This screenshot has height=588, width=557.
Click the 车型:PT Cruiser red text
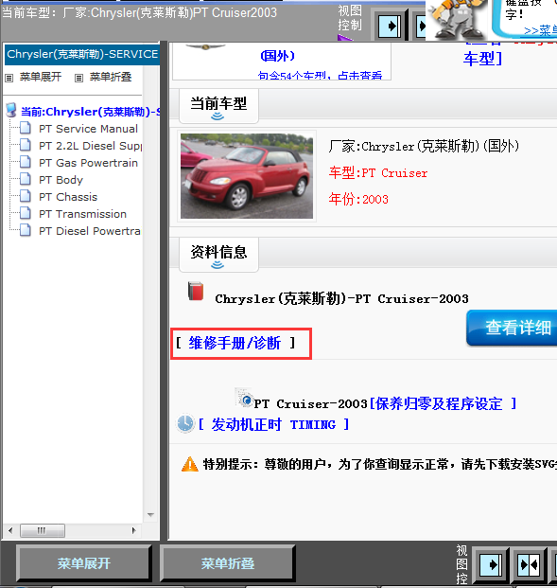378,173
